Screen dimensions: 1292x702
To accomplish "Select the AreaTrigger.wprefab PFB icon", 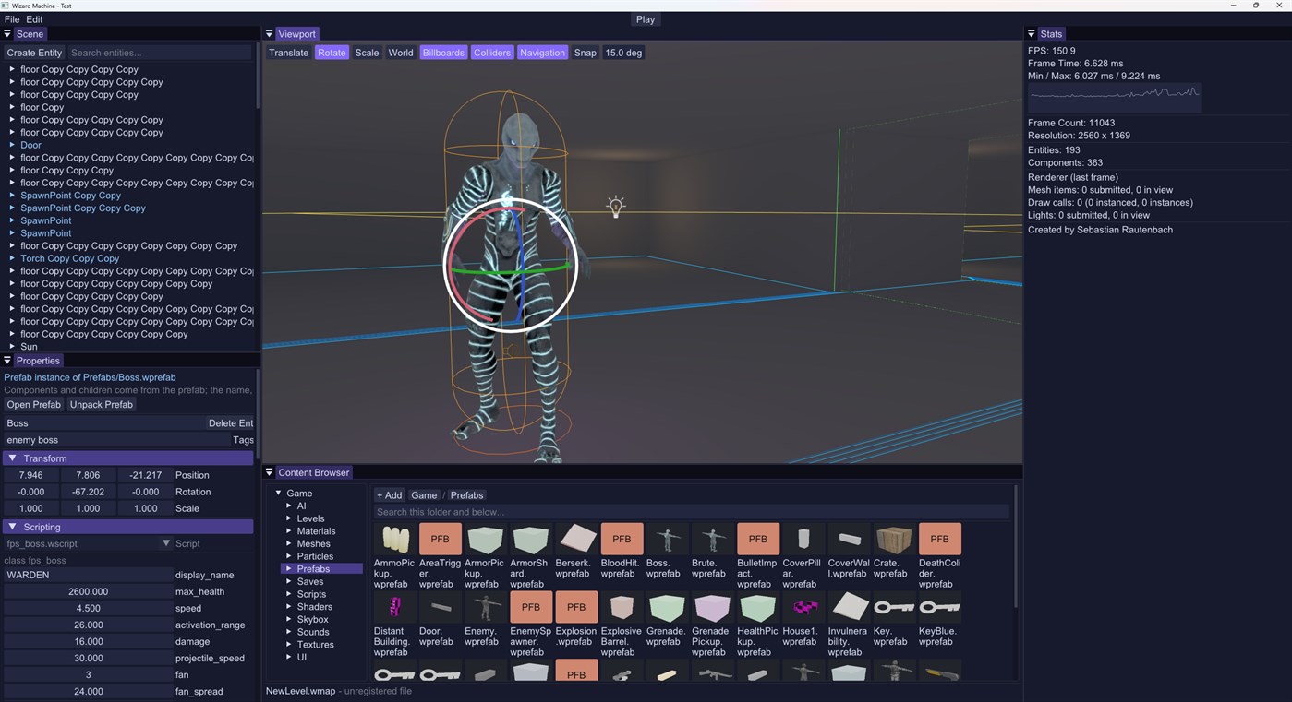I will (441, 540).
